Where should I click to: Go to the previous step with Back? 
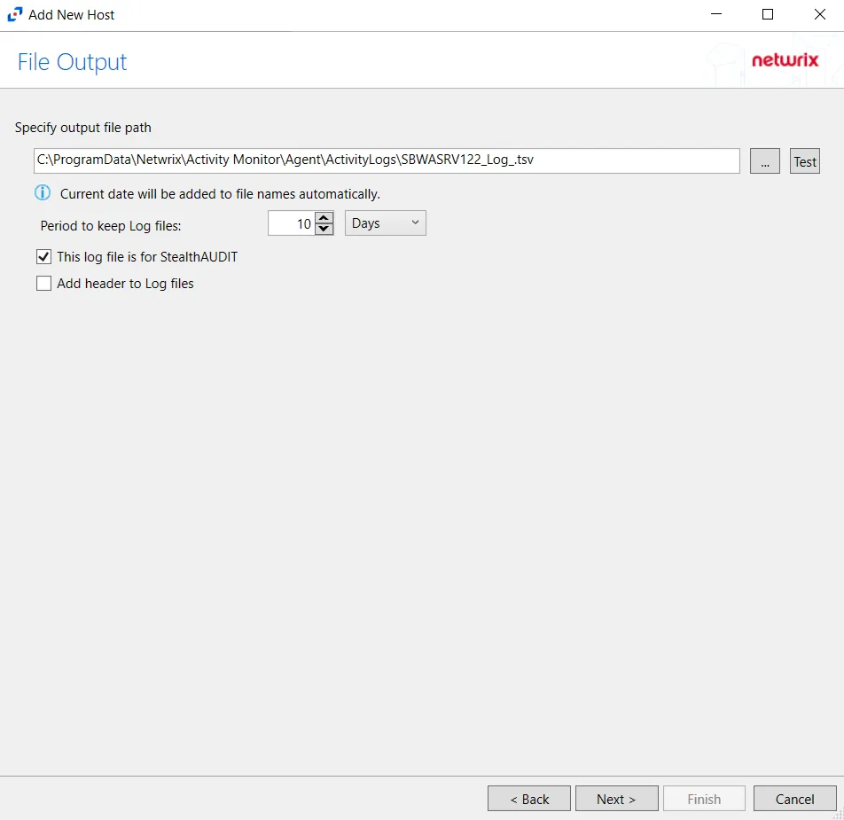tap(528, 799)
